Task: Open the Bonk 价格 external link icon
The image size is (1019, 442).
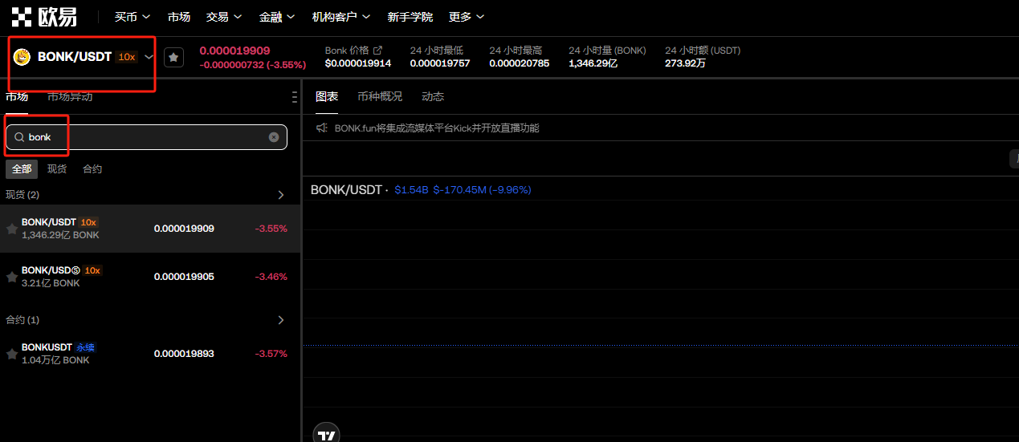Action: click(378, 51)
